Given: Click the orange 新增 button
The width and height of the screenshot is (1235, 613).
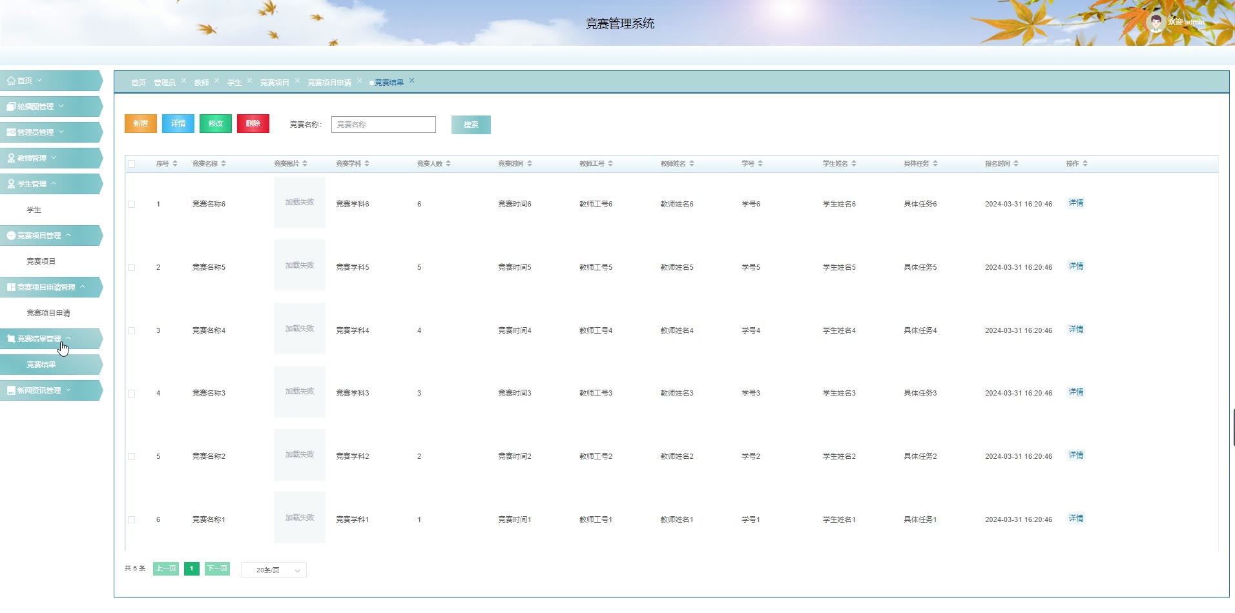Looking at the screenshot, I should tap(141, 124).
